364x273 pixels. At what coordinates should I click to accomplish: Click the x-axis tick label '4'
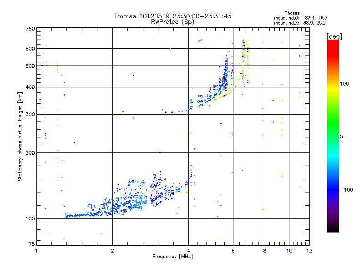pyautogui.click(x=188, y=251)
